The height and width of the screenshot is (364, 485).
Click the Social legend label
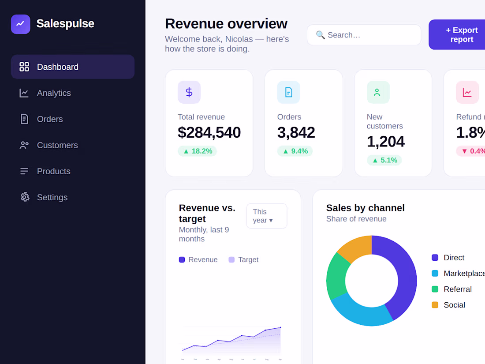[455, 305]
